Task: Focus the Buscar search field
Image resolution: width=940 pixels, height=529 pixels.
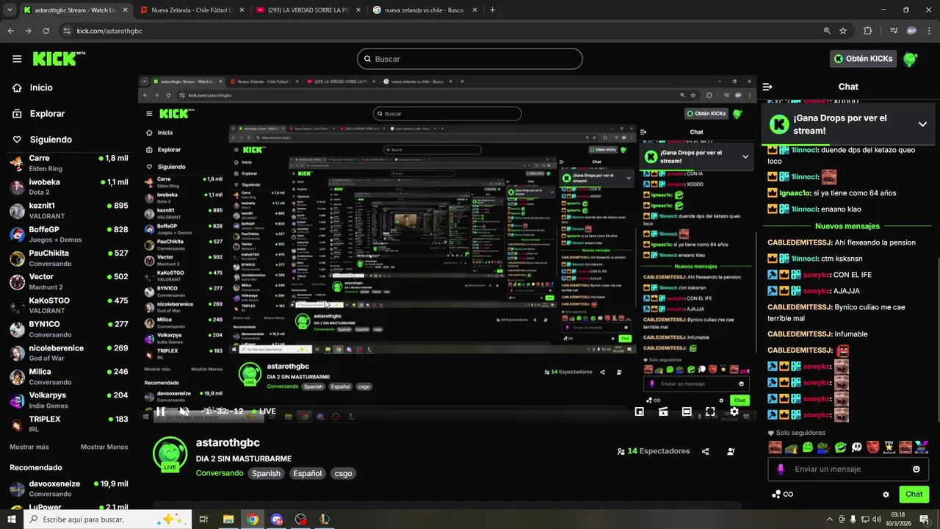Action: (470, 59)
